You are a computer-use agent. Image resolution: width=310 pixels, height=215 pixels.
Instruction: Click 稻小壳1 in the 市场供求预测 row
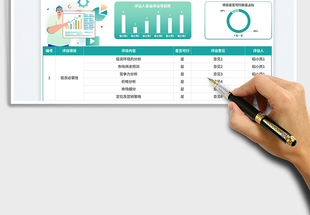tap(258, 67)
